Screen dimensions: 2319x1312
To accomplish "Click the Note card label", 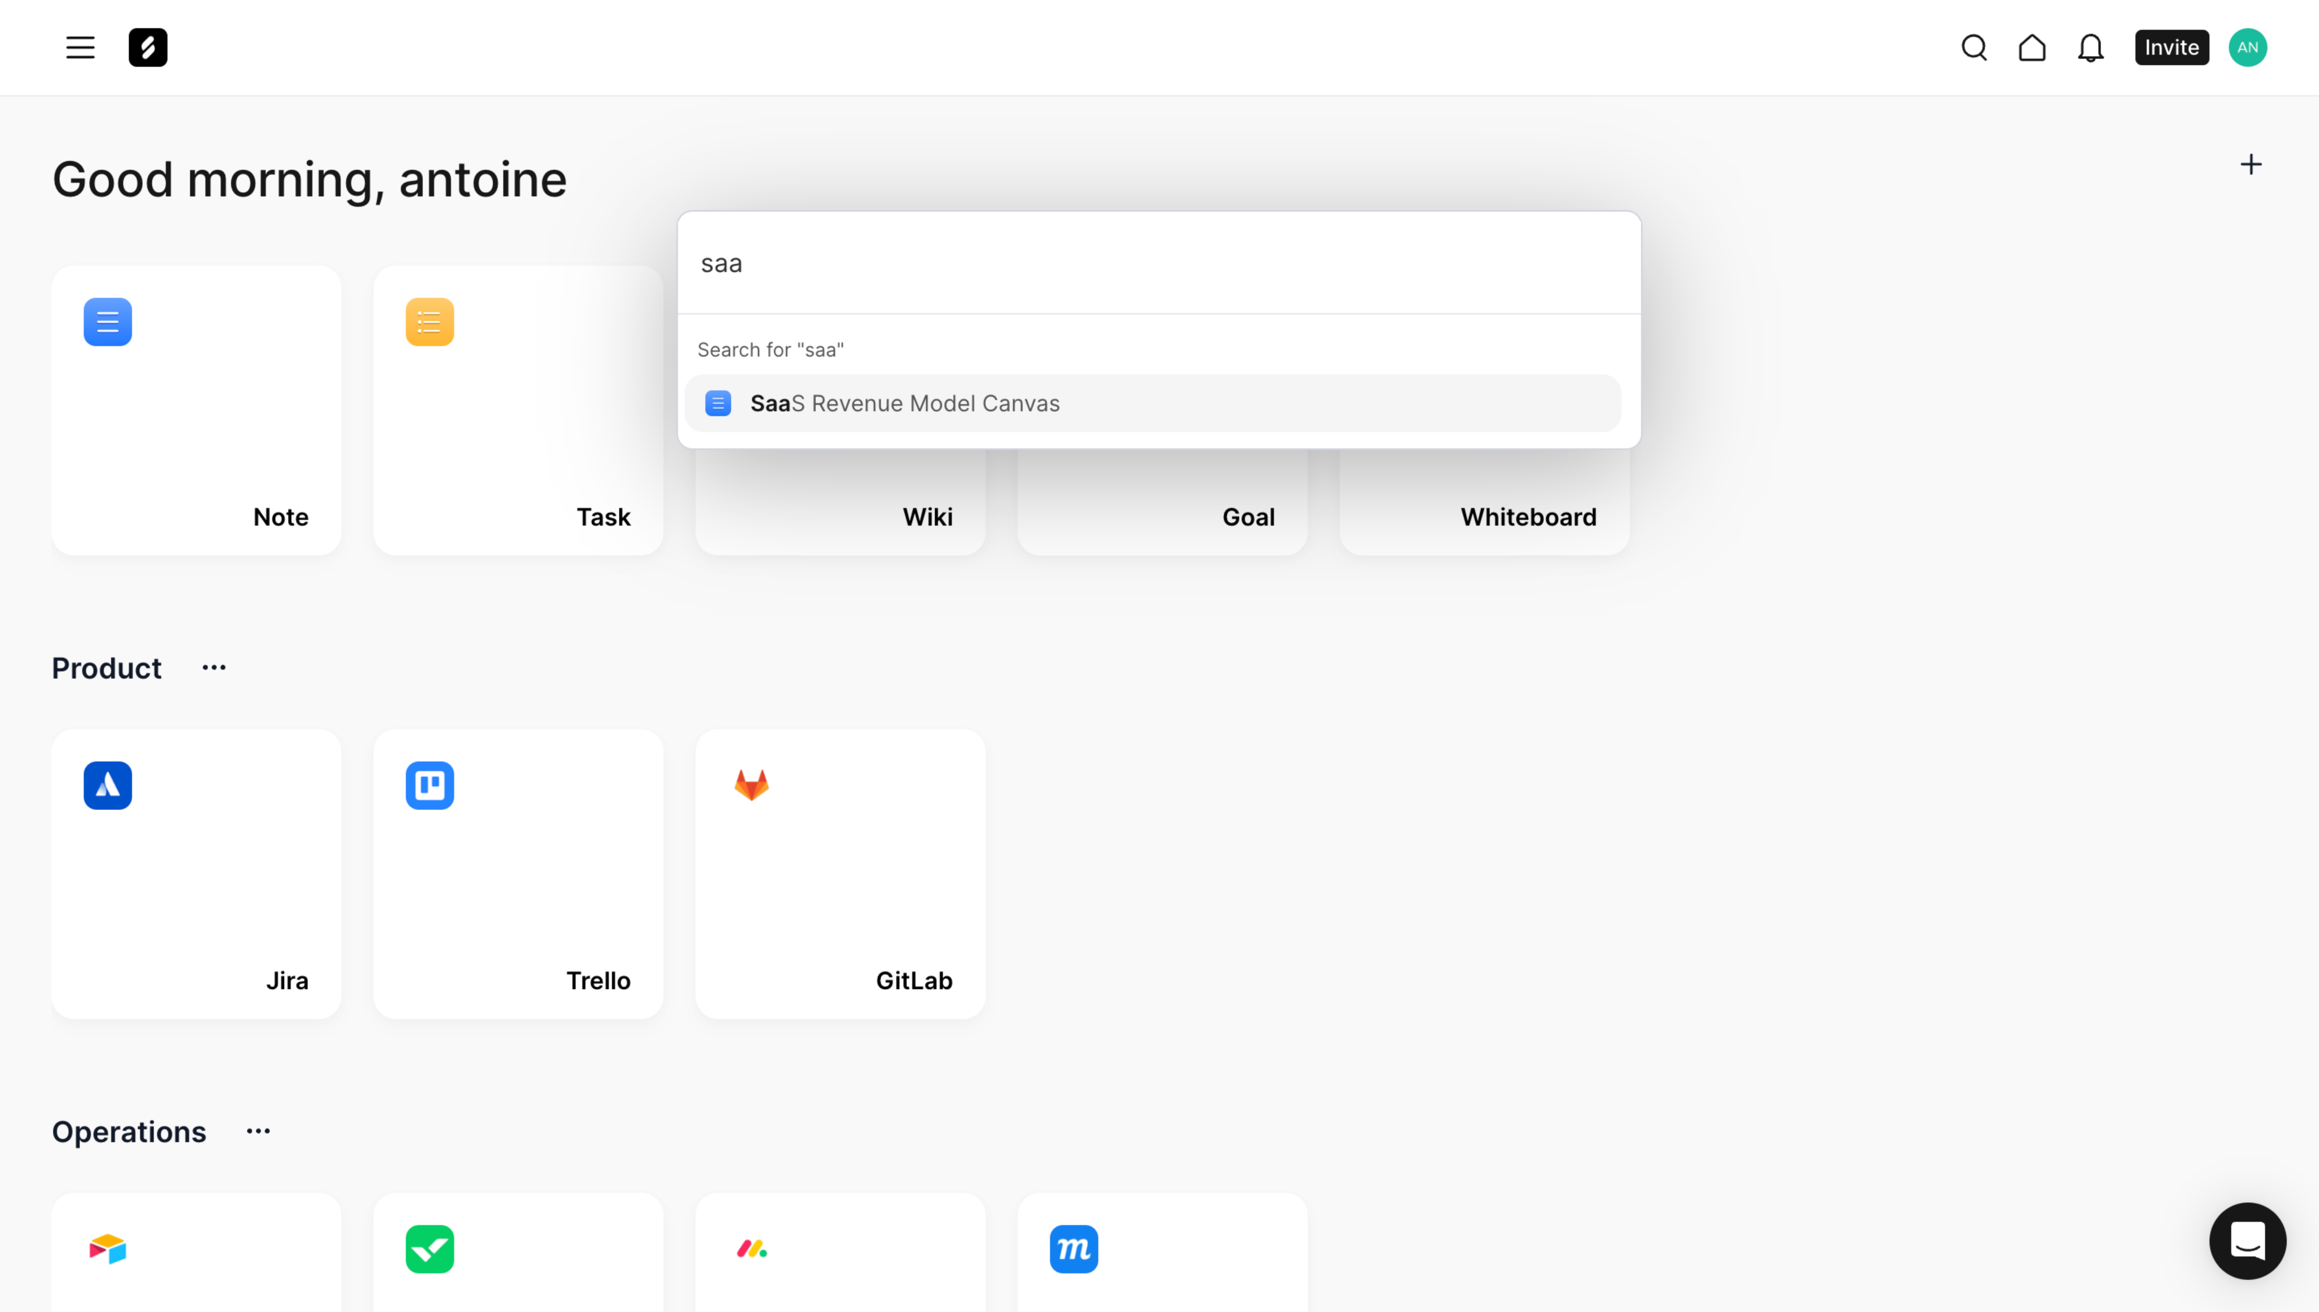I will click(x=280, y=517).
